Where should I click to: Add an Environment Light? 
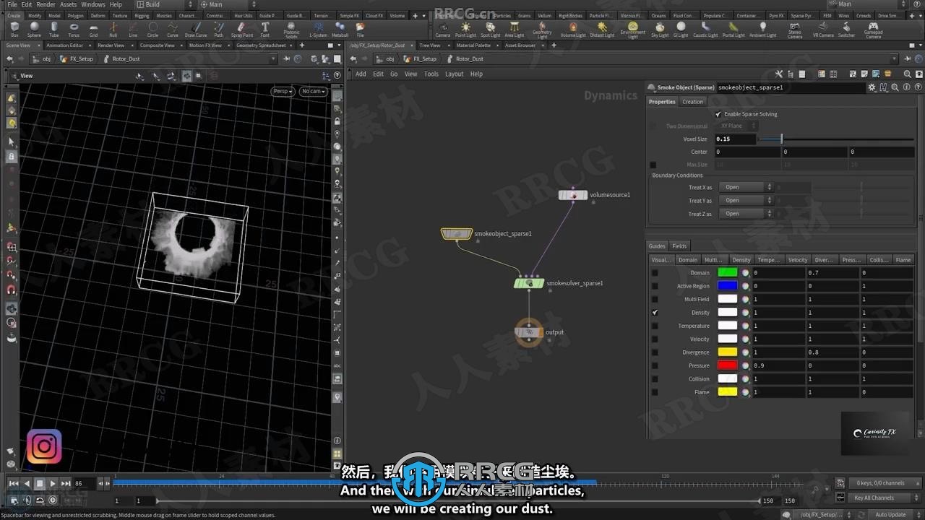(x=633, y=31)
